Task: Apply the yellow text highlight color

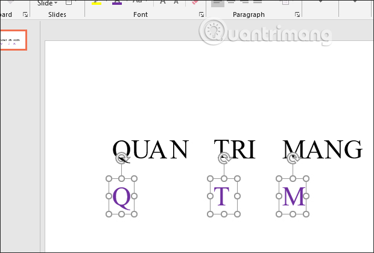Action: click(x=97, y=4)
